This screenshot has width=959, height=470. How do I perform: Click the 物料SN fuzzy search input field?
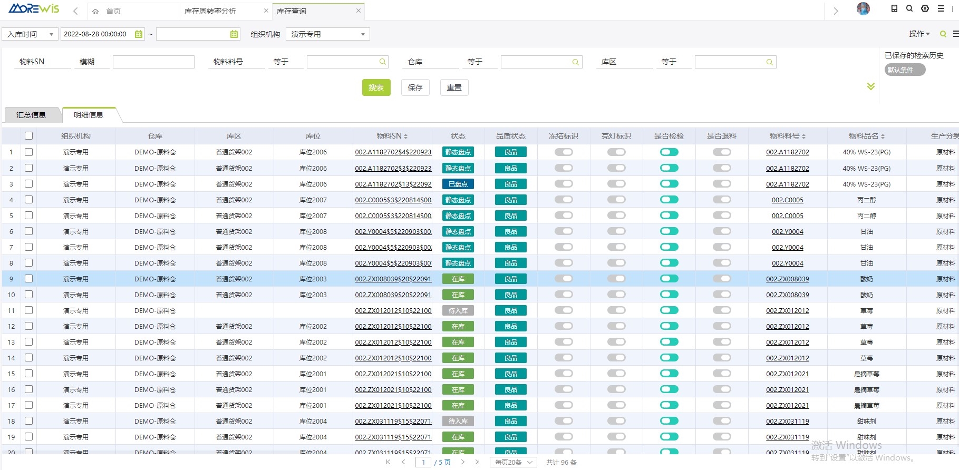(153, 62)
